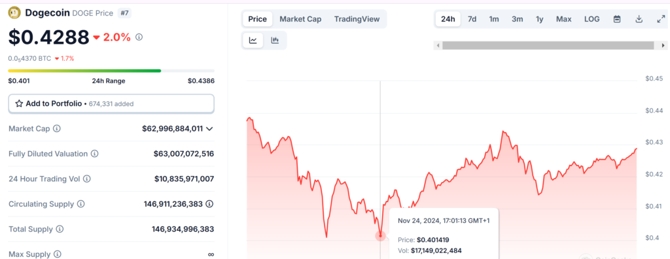Viewport: 670px width, 259px height.
Task: Expand Market Cap details chevron
Action: (x=209, y=129)
